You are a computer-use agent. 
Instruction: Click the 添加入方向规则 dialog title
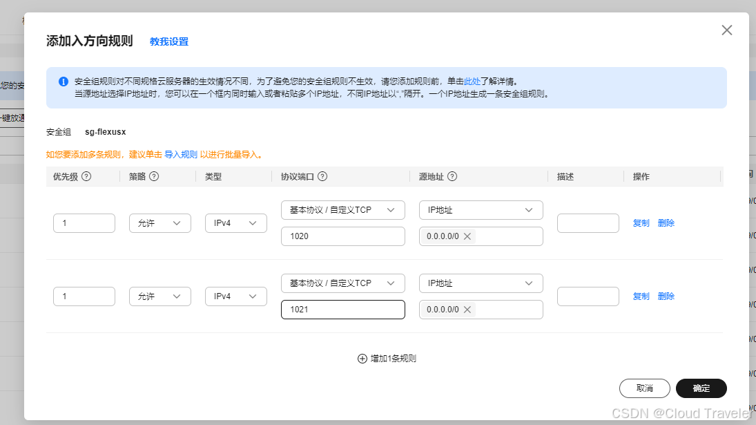89,41
